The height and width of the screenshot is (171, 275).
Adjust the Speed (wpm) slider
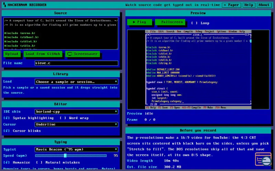[71, 156]
